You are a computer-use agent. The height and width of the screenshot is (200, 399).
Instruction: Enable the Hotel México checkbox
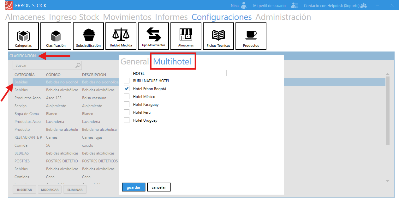(x=127, y=97)
